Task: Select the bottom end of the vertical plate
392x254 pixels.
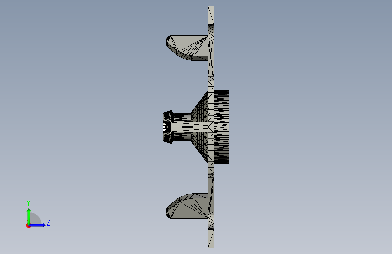Action: 211,239
